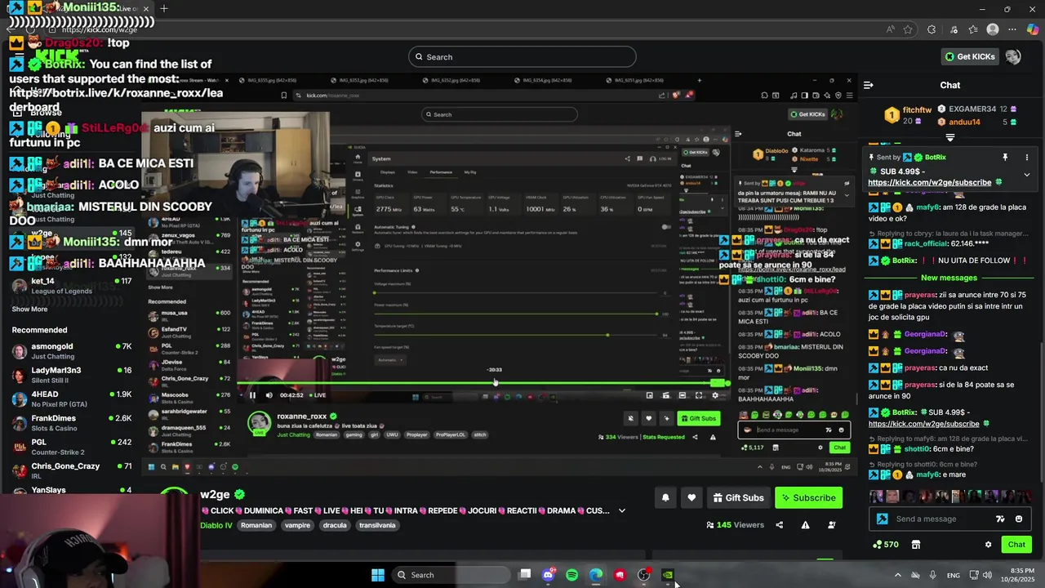Expand the gift leaderboard arrow
Screen dimensions: 1045x588
[950, 137]
